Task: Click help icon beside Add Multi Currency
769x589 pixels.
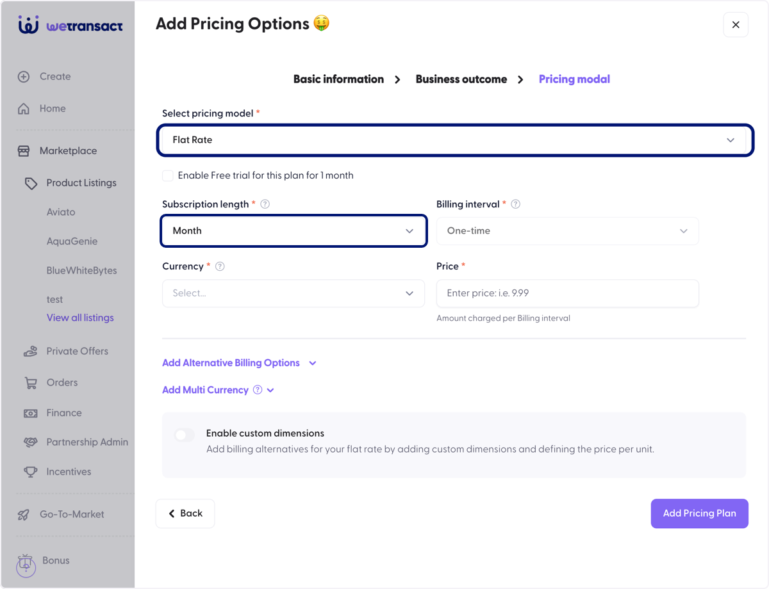Action: pos(258,390)
